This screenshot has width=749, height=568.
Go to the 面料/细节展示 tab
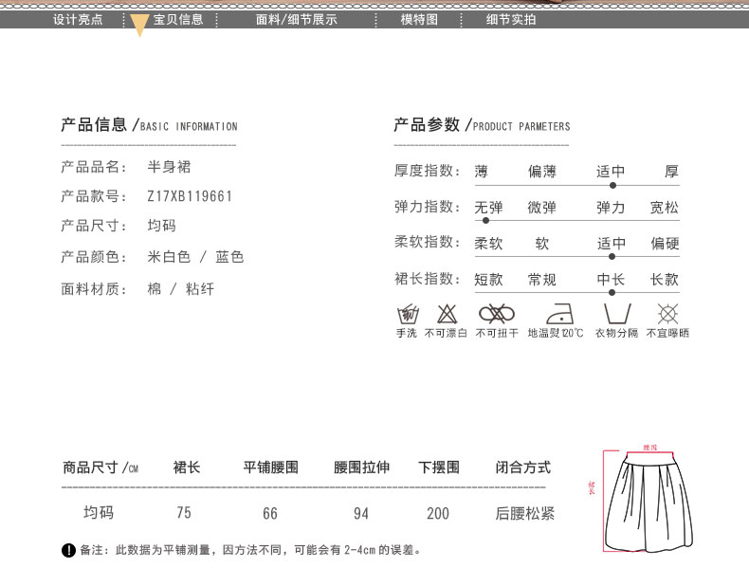pyautogui.click(x=297, y=19)
